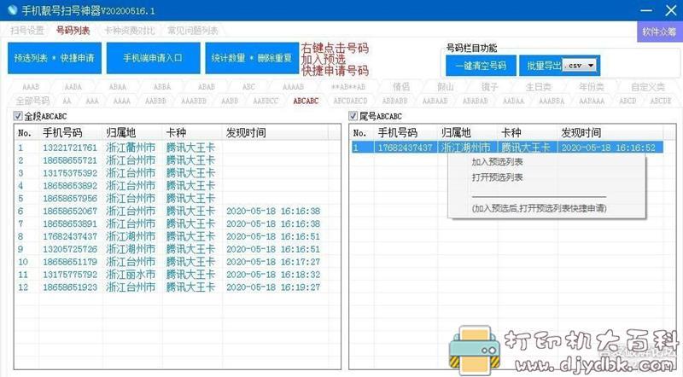Open the 卡种资费对比 tab
The height and width of the screenshot is (377, 683).
[x=130, y=31]
